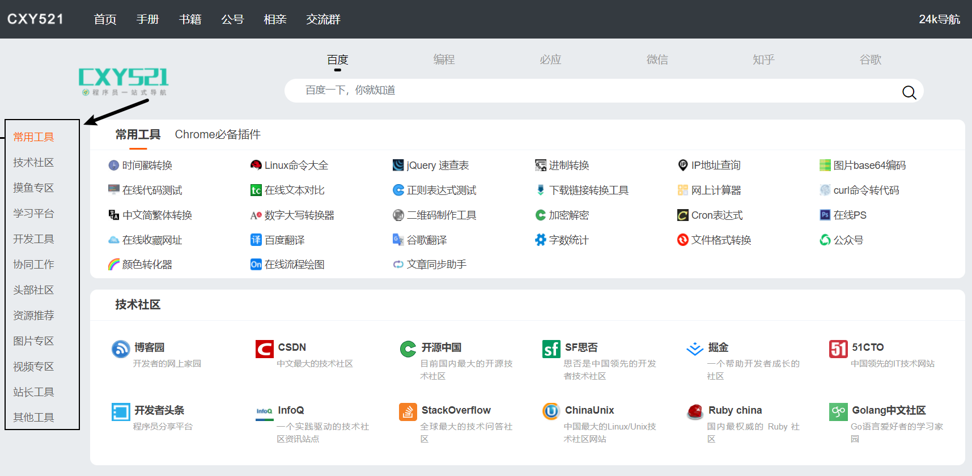Open the 文章同步助手 link

[x=436, y=265]
